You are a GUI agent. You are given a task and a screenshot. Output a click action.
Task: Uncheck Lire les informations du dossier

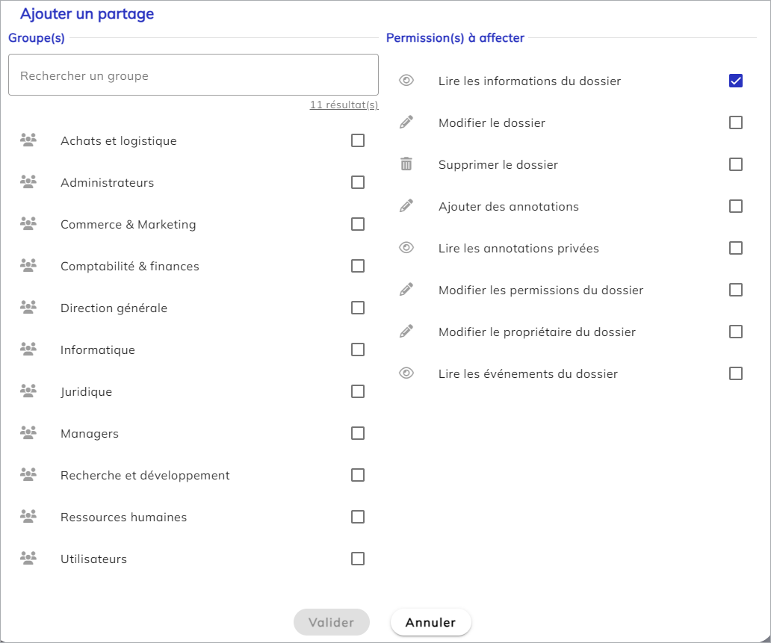point(736,81)
